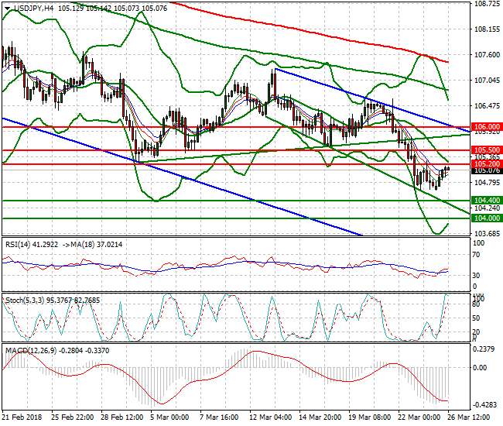The height and width of the screenshot is (426, 503).
Task: Click the 19 Mar 08:00 time label
Action: pos(370,417)
